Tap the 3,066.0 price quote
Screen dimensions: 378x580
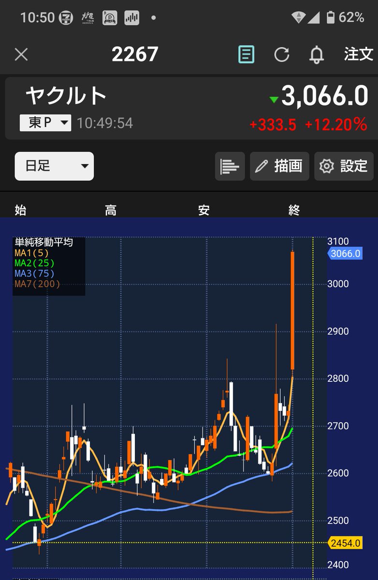(x=325, y=96)
